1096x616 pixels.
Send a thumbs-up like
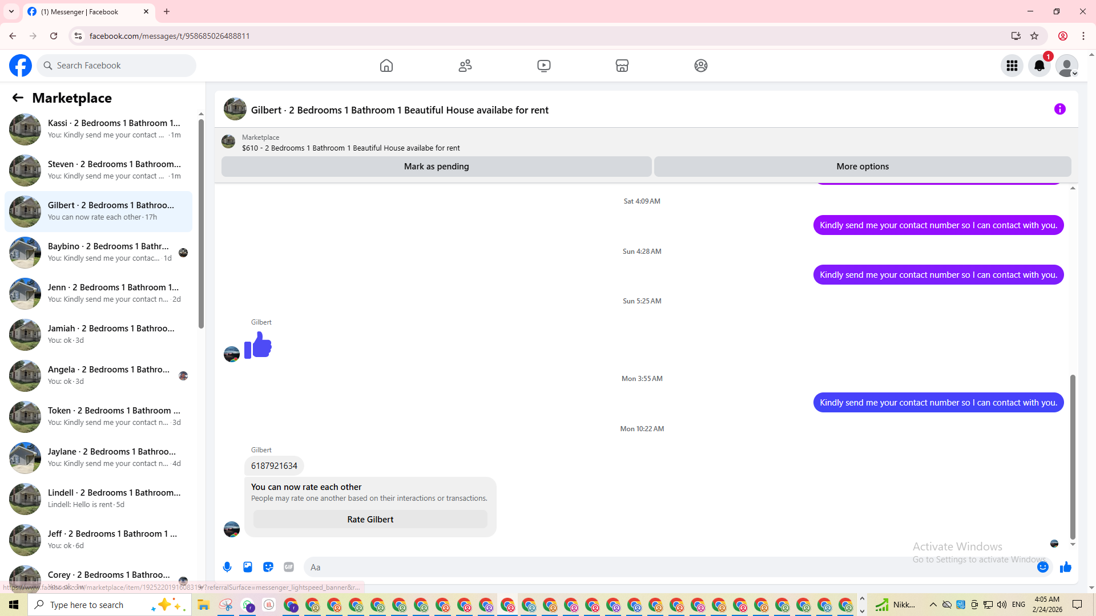coord(1065,567)
